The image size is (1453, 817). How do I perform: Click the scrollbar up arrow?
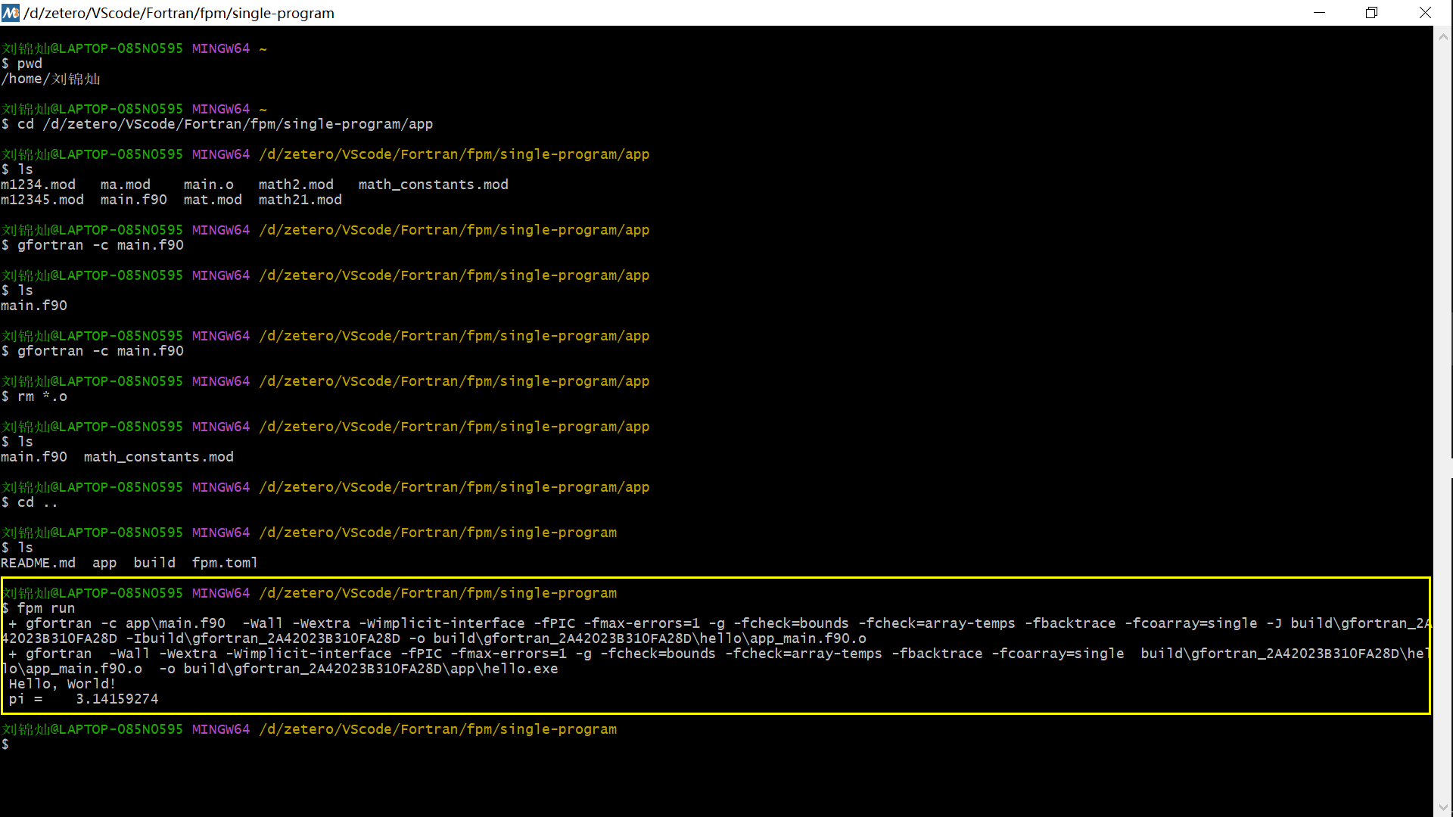pyautogui.click(x=1442, y=36)
